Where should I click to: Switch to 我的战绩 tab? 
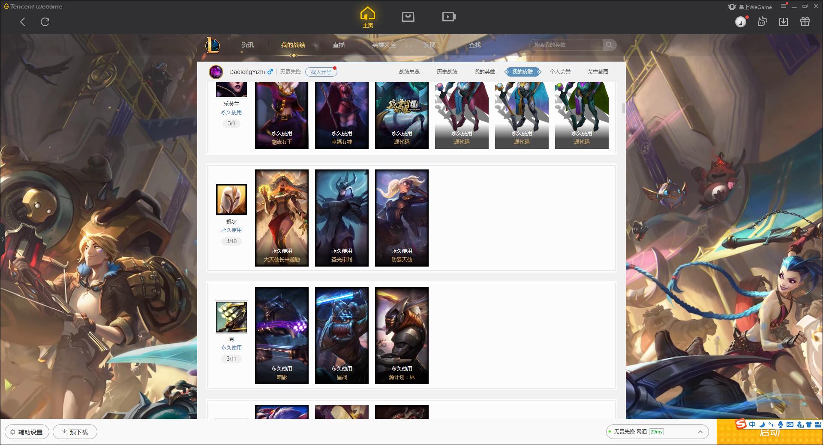[x=293, y=45]
